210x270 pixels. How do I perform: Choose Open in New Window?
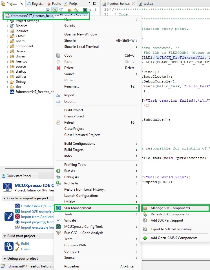(81, 34)
